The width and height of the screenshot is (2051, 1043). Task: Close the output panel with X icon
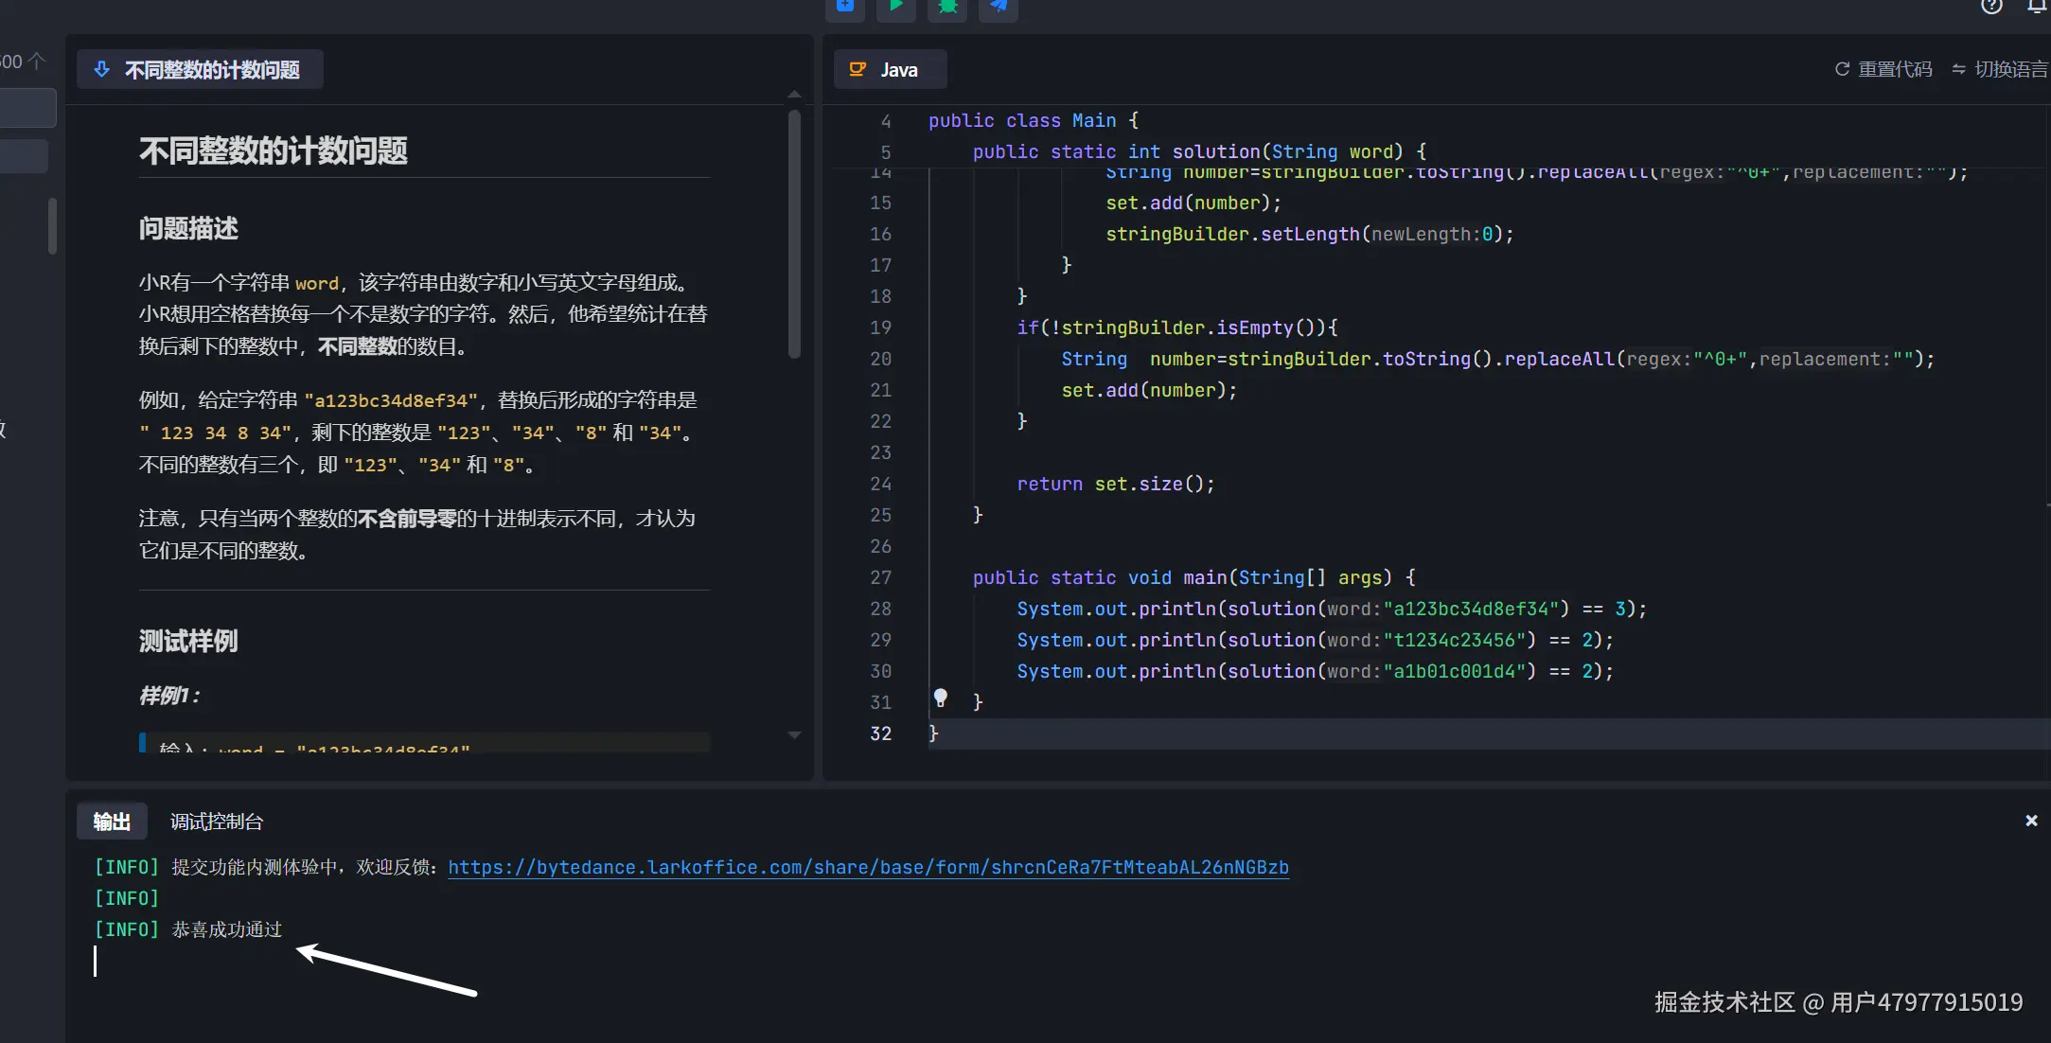[x=2031, y=821]
